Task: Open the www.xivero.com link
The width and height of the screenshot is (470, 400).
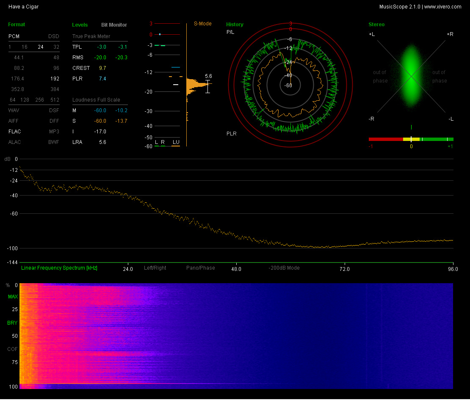Action: pos(443,7)
